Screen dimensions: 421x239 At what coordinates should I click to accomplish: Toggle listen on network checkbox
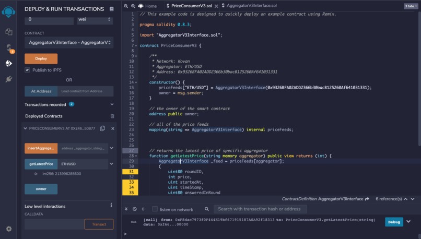point(155,209)
